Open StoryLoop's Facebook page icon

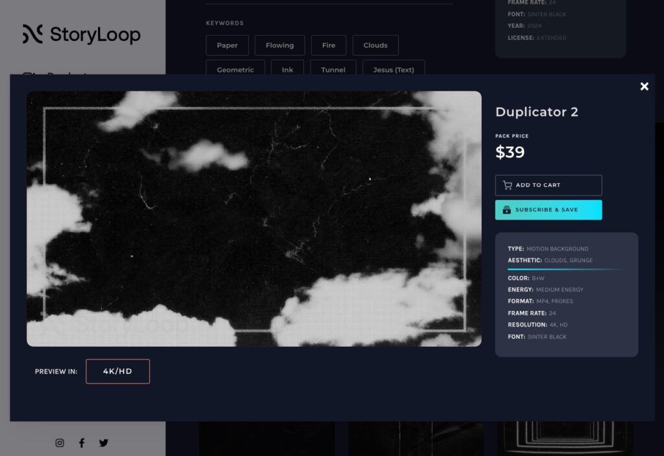[82, 443]
